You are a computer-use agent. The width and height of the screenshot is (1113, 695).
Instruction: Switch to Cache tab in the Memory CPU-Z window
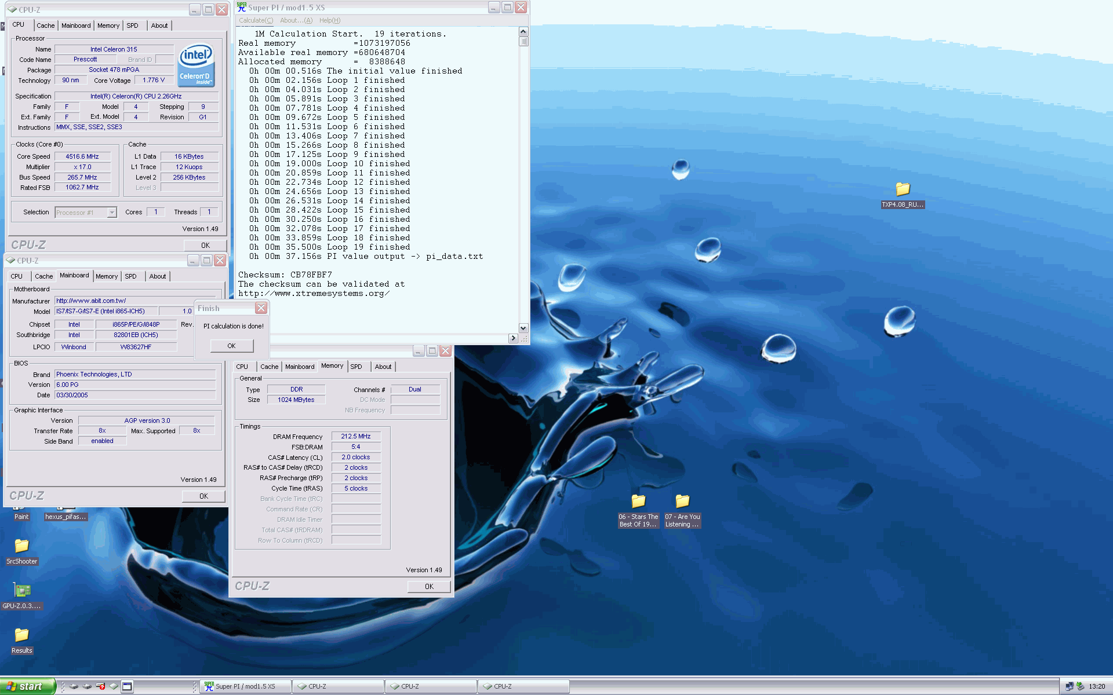[x=269, y=367]
